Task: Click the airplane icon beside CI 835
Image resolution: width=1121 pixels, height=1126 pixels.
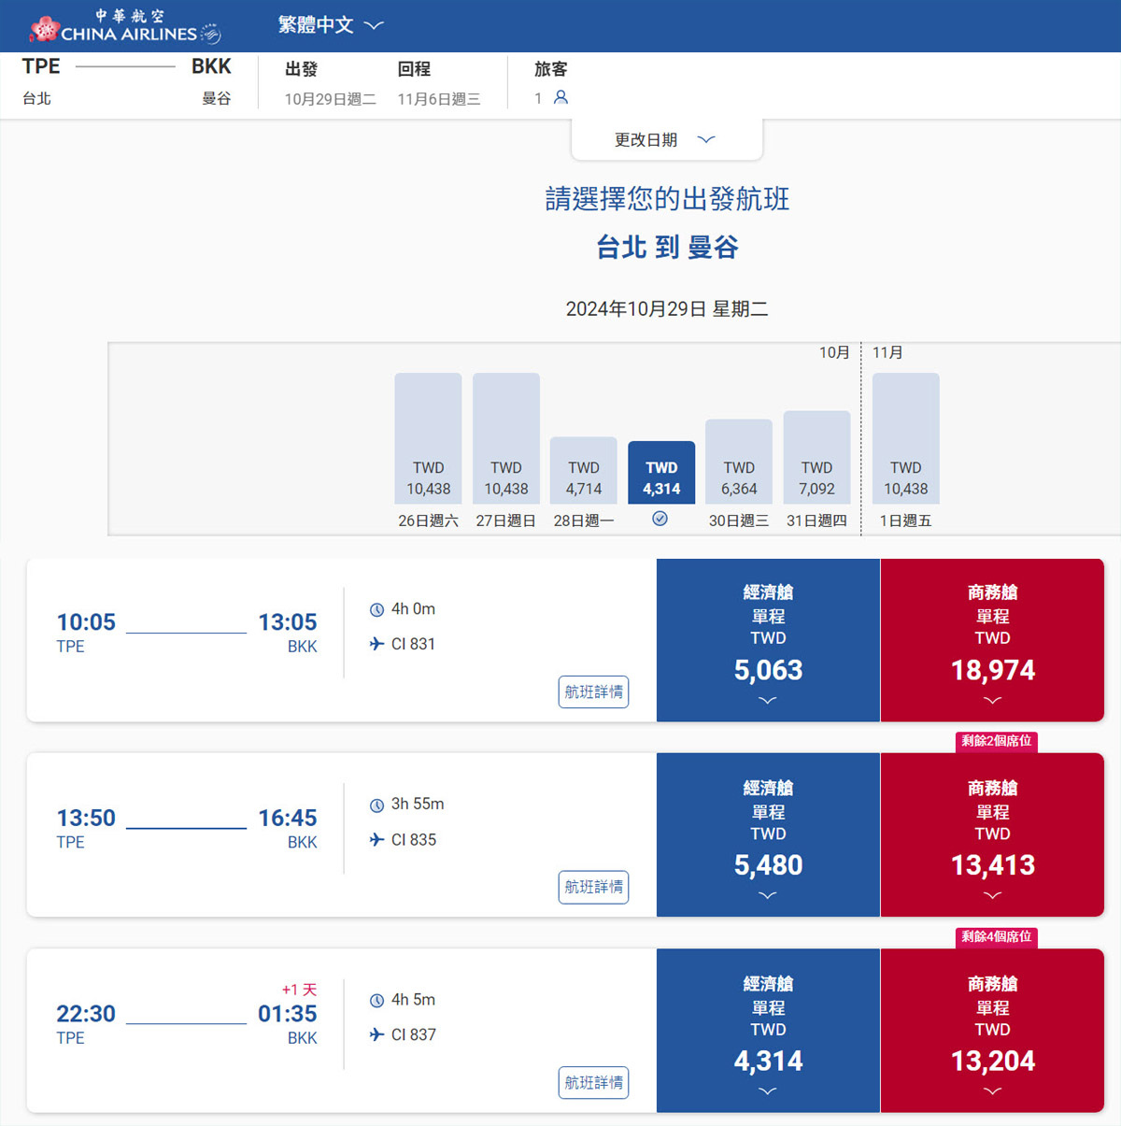Action: pos(376,839)
